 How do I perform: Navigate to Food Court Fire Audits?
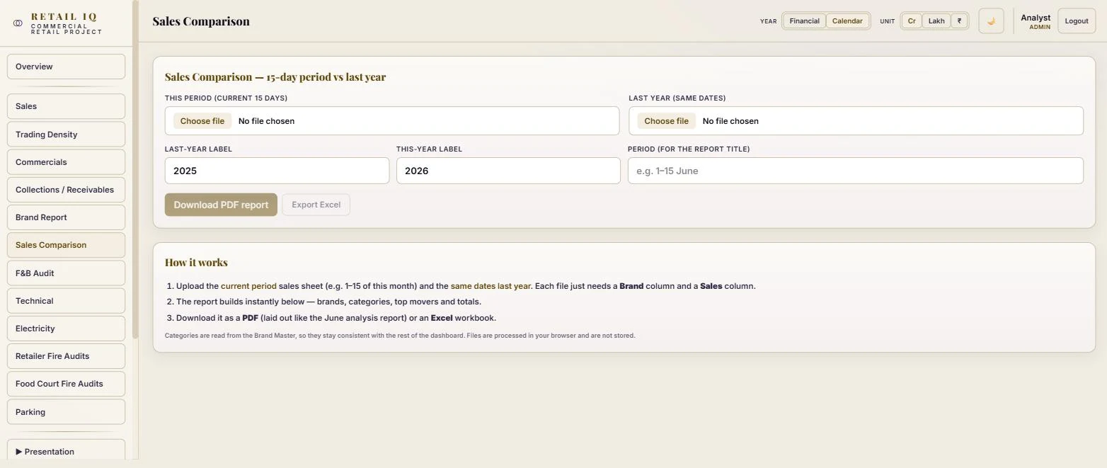tap(66, 384)
